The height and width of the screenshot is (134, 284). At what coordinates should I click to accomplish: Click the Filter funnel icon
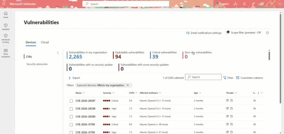click(x=224, y=78)
